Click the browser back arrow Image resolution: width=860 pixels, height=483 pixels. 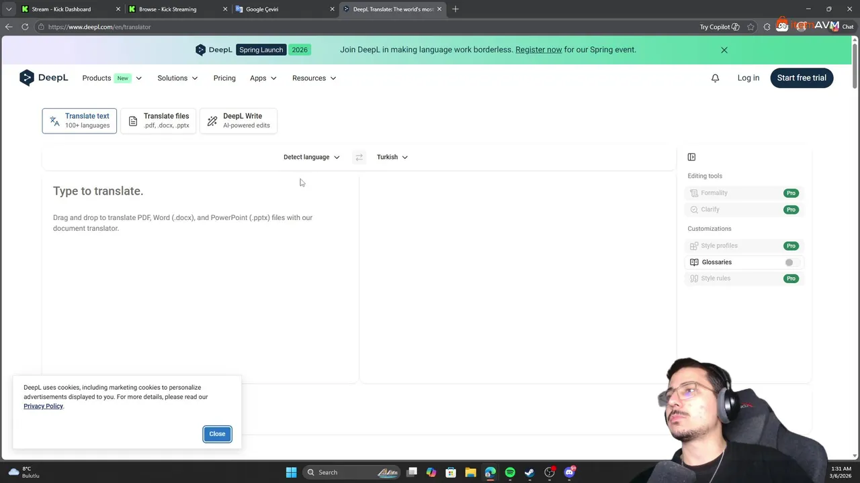click(x=9, y=27)
